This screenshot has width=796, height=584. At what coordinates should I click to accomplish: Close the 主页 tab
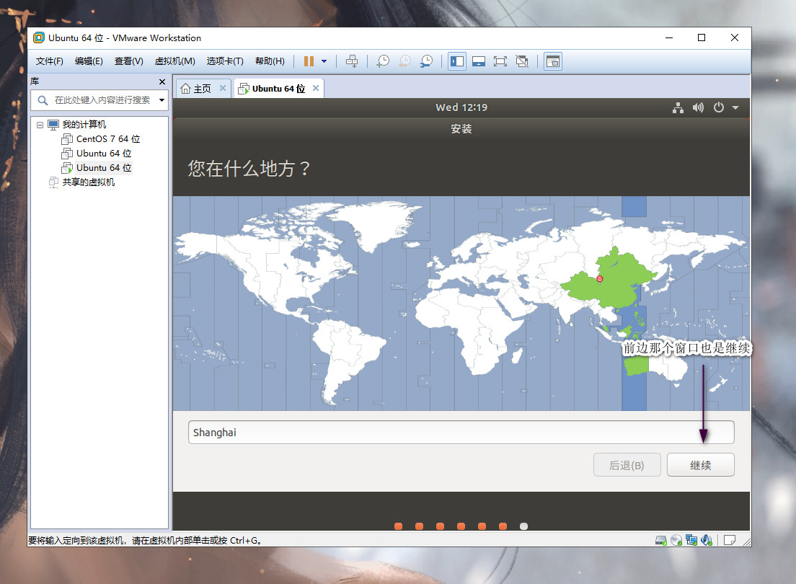(x=222, y=88)
